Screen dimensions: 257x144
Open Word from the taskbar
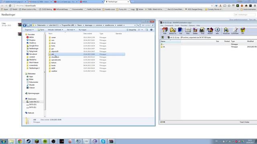pos(87,141)
